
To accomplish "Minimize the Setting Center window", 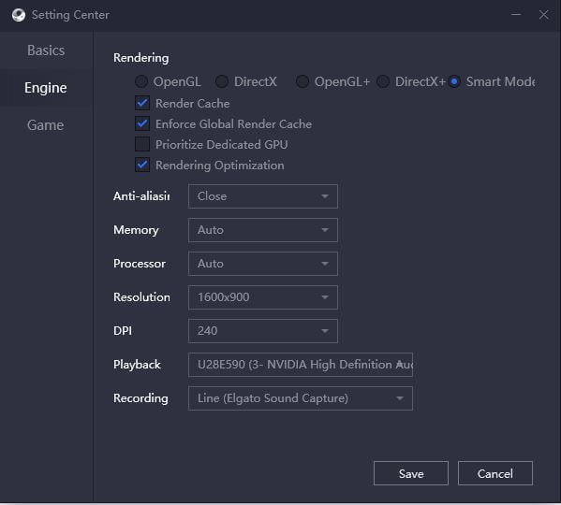I will point(516,15).
